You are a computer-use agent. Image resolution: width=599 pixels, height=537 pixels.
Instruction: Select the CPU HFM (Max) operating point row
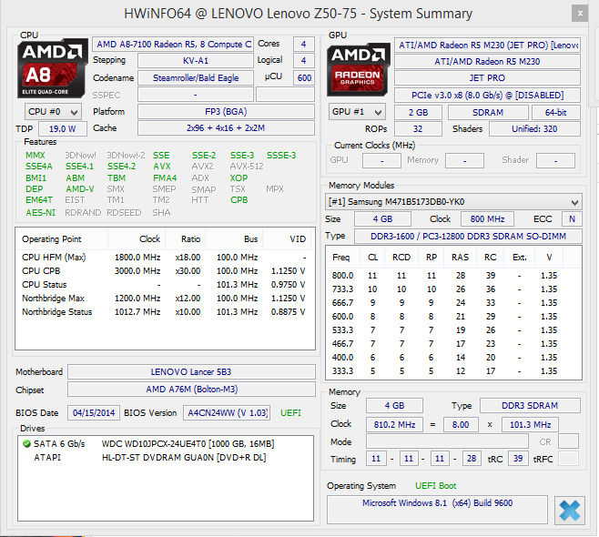tap(165, 257)
